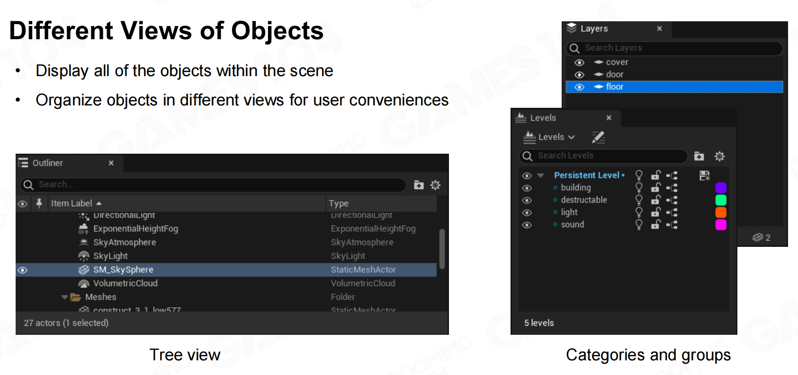Sort by the Item Label column header
The height and width of the screenshot is (375, 798).
(x=72, y=203)
